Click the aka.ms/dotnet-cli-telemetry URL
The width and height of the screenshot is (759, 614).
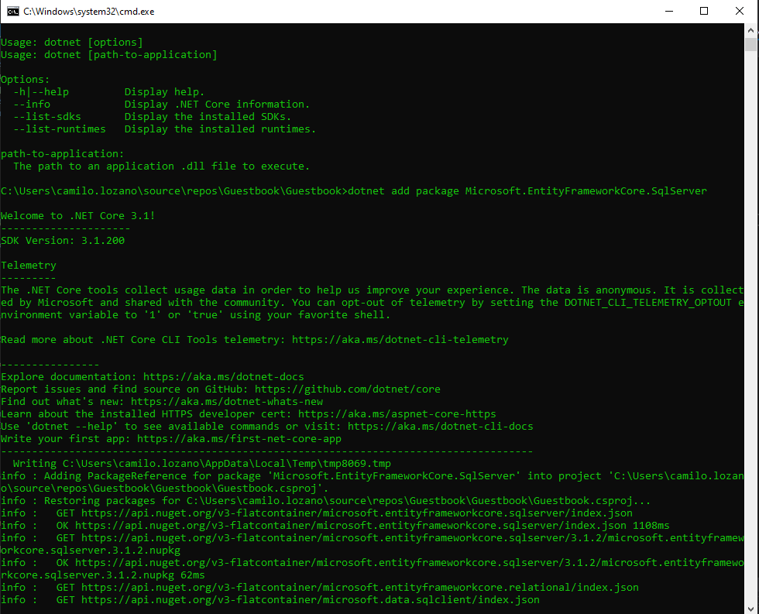[400, 340]
